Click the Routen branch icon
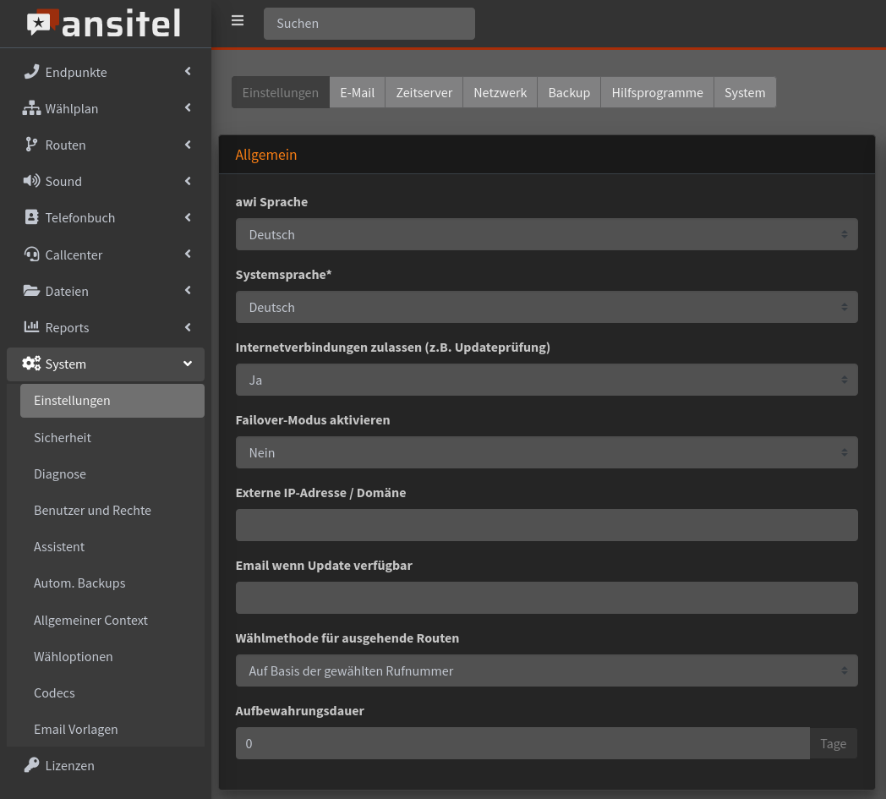 point(31,145)
